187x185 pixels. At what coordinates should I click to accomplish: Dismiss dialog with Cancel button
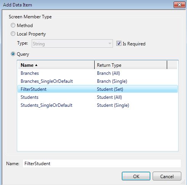click(x=167, y=176)
